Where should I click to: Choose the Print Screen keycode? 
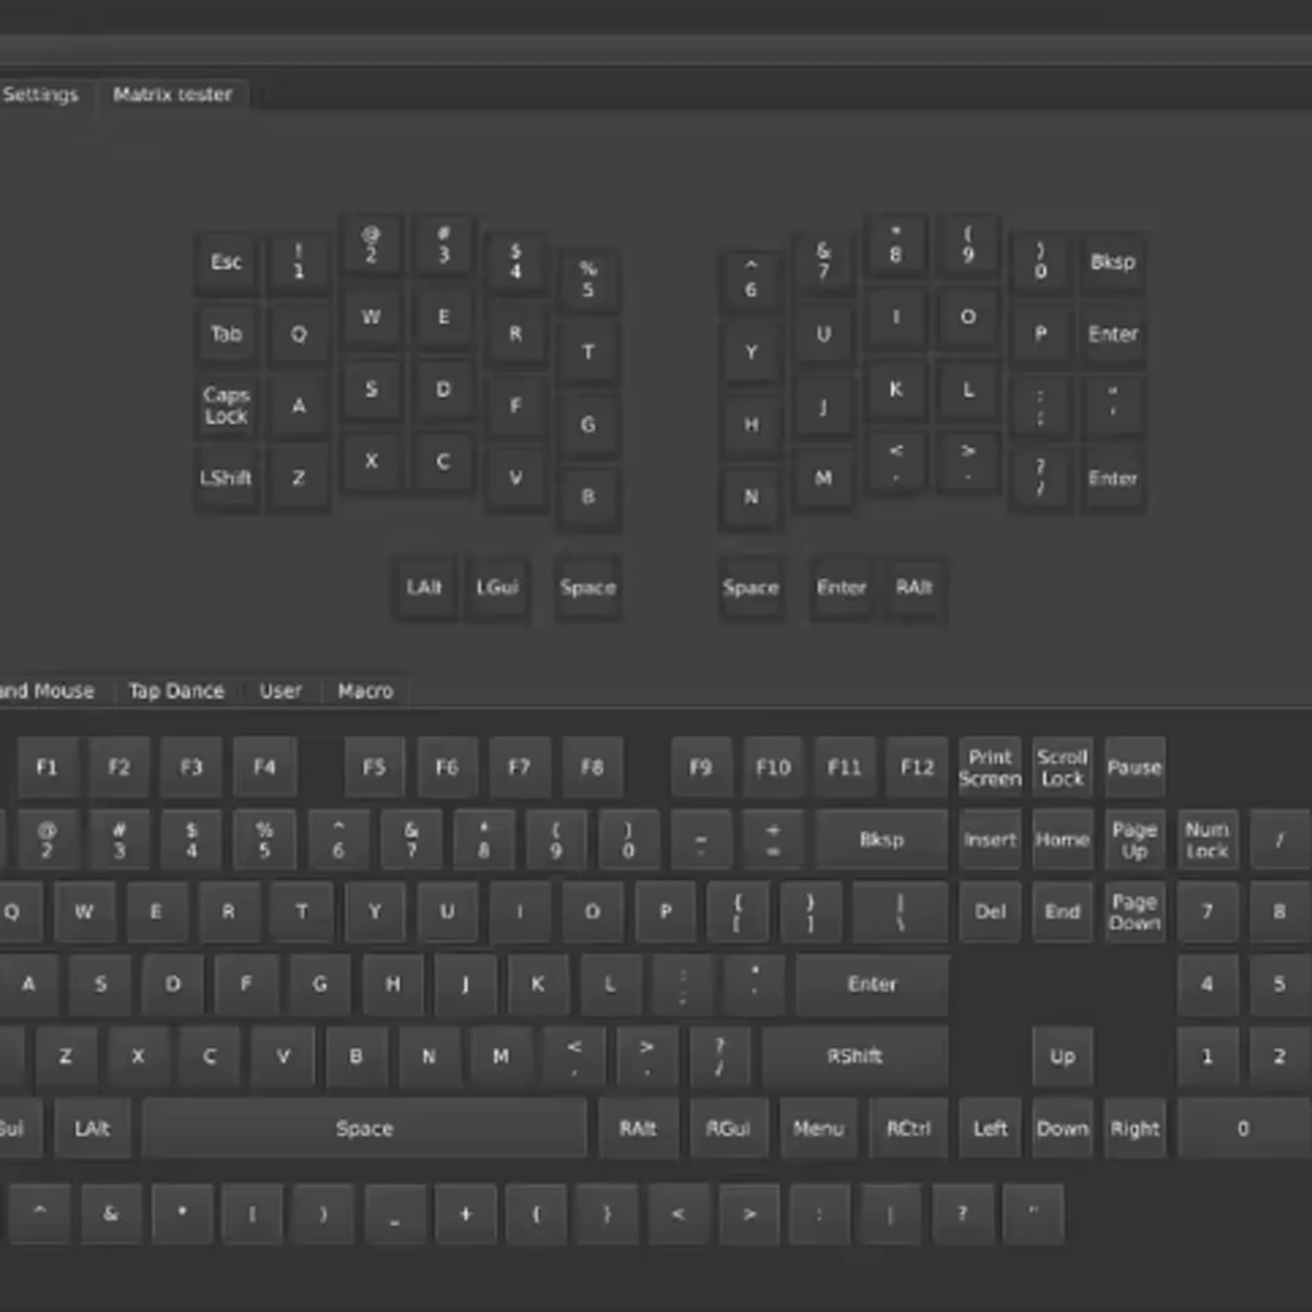[x=989, y=768]
